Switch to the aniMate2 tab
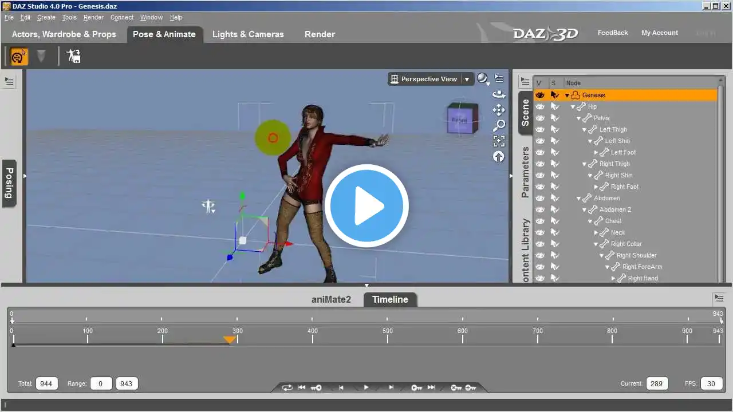The image size is (733, 412). pyautogui.click(x=331, y=299)
